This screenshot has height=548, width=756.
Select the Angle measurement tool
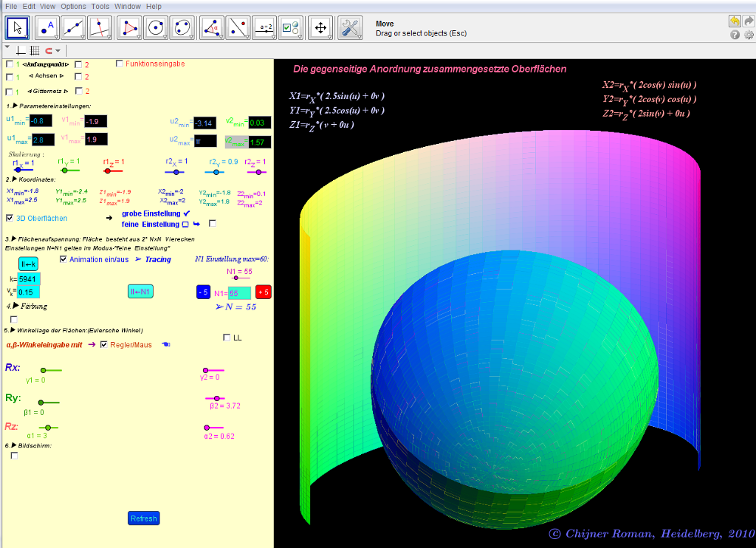point(210,28)
